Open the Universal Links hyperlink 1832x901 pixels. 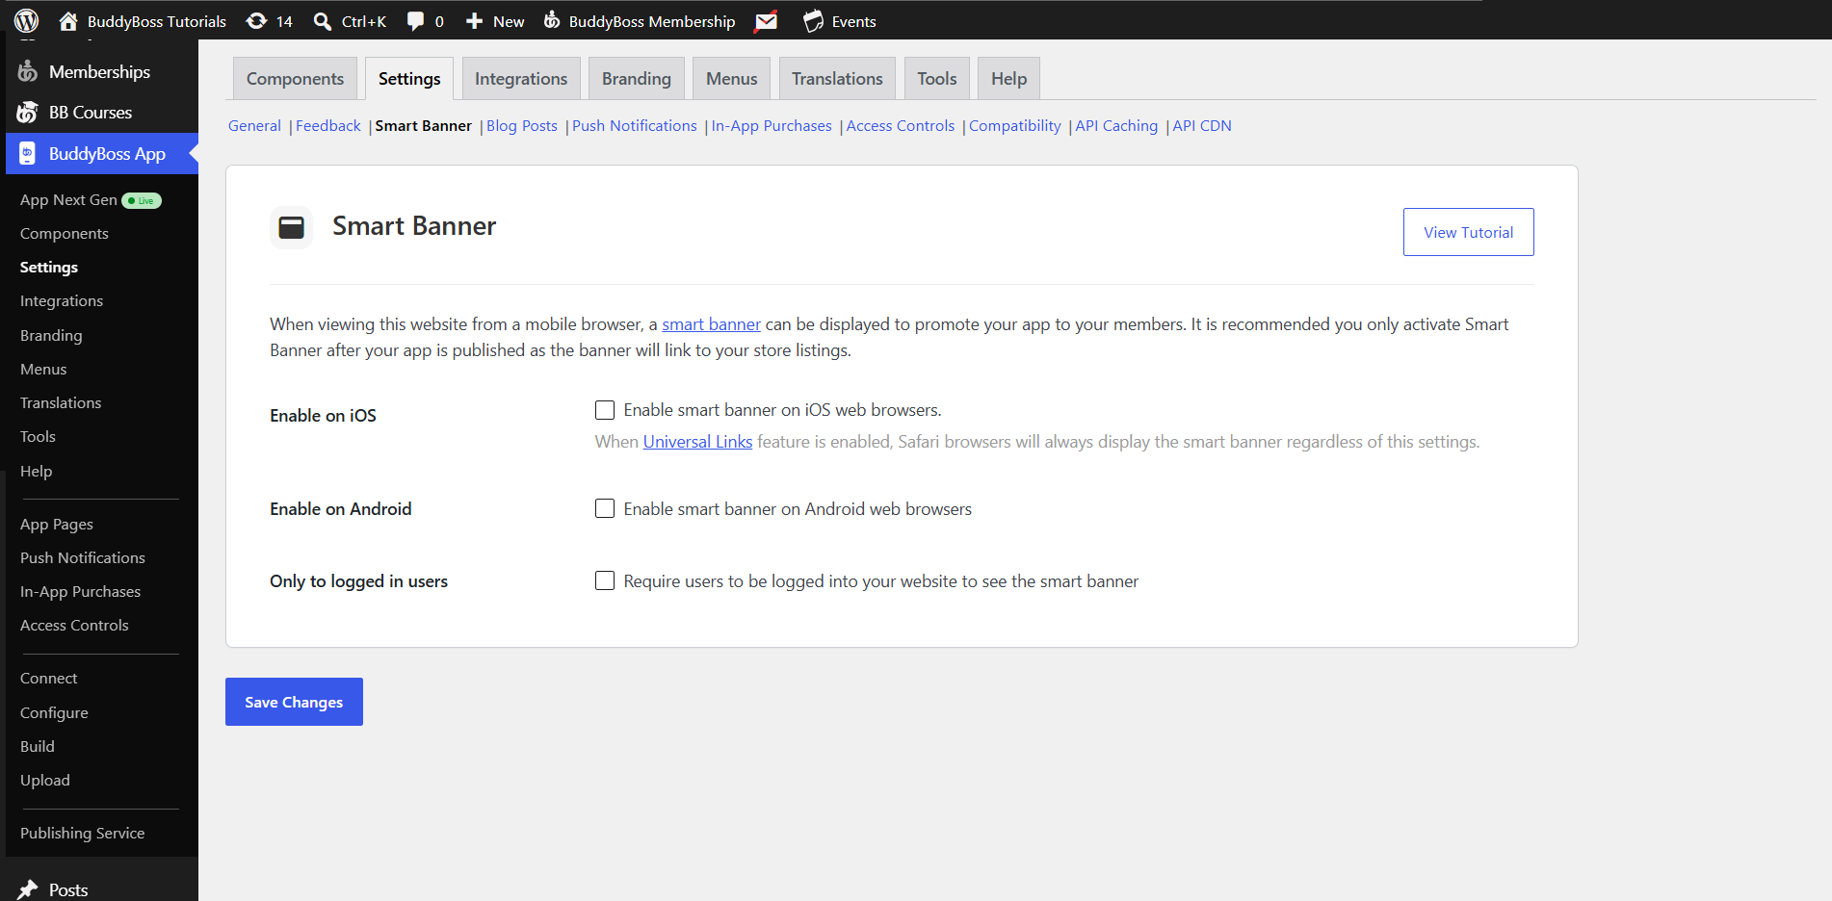697,442
